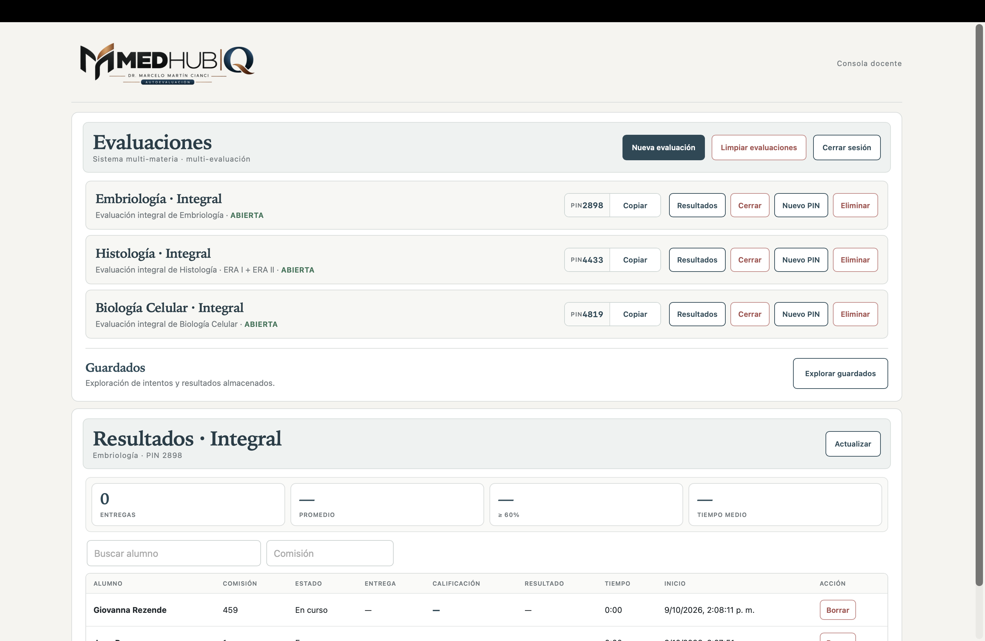The width and height of the screenshot is (985, 641).
Task: Remove Giovanna Rezende's attempt with Borrar
Action: tap(837, 610)
